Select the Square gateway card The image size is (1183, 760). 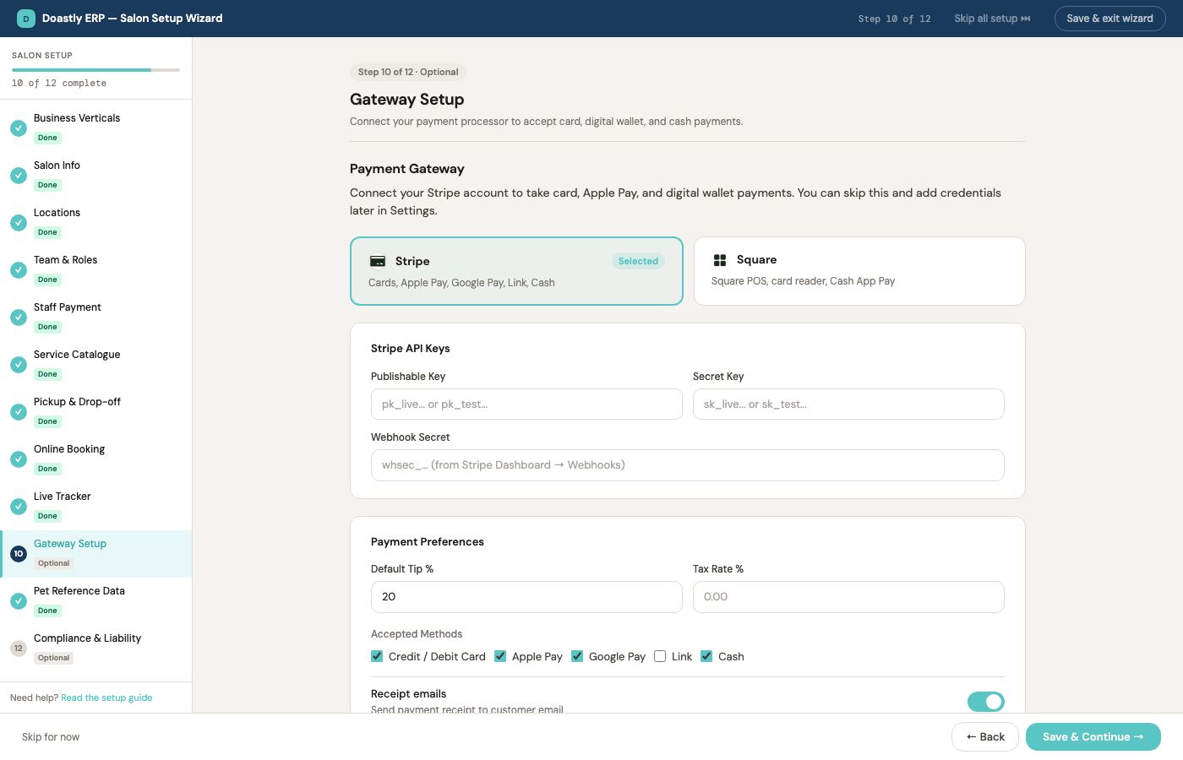[x=859, y=271]
